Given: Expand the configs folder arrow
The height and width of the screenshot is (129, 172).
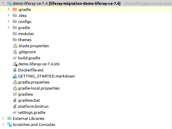Looking at the screenshot, I should point(8,21).
